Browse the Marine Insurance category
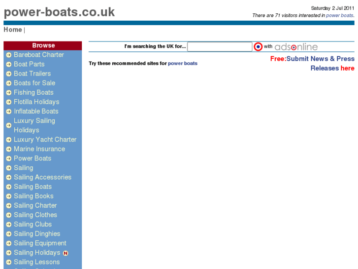 click(39, 149)
